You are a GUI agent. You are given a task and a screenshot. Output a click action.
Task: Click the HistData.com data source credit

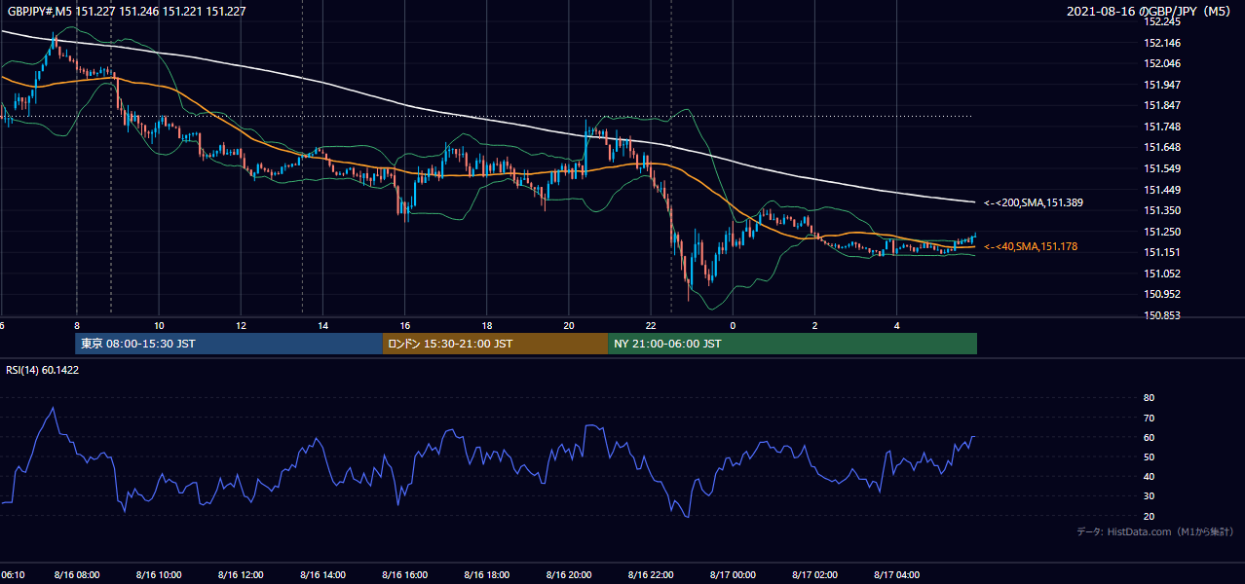click(x=1154, y=531)
